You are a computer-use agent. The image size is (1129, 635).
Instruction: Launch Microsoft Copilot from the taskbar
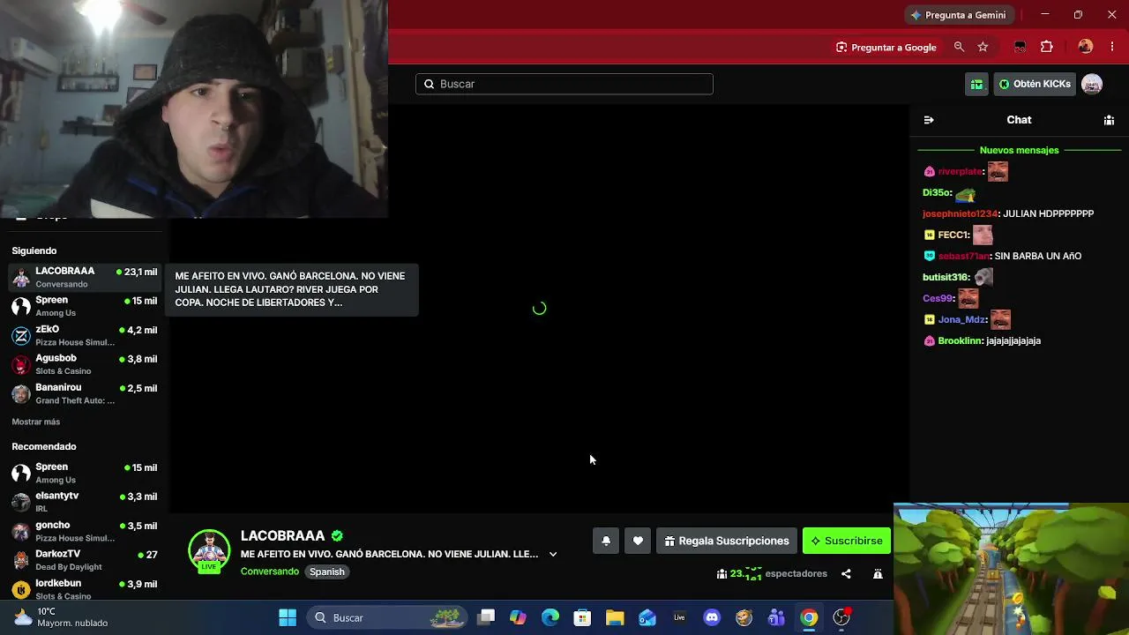(518, 617)
